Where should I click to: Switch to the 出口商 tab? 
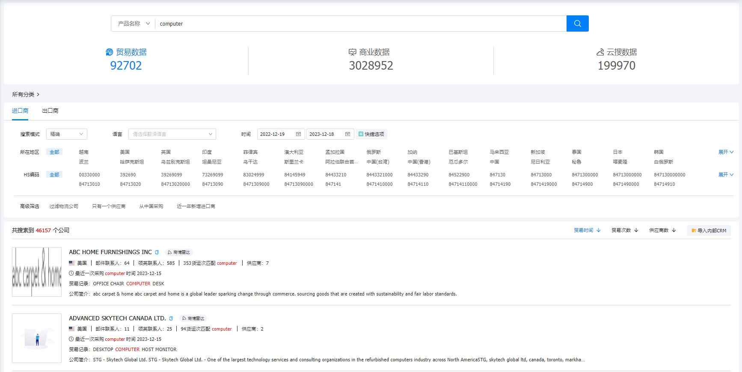50,111
